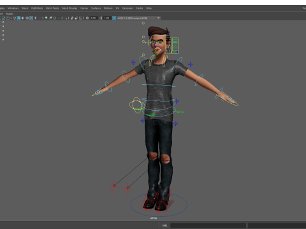Enable wireframe shading in viewport toolbar
Viewport: 306px width, 229px height.
14,18
